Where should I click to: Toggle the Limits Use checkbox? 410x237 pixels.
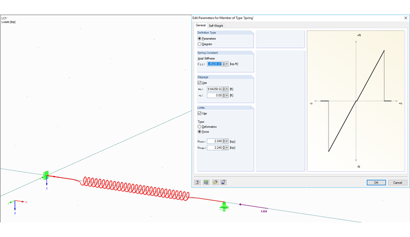pos(200,113)
